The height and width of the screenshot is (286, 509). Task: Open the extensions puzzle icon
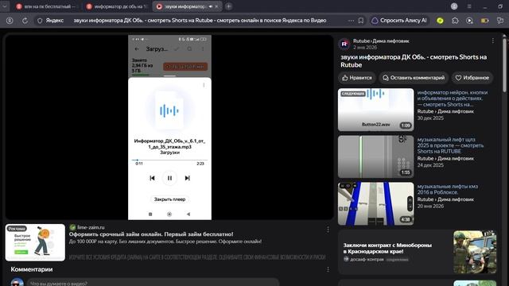point(455,21)
